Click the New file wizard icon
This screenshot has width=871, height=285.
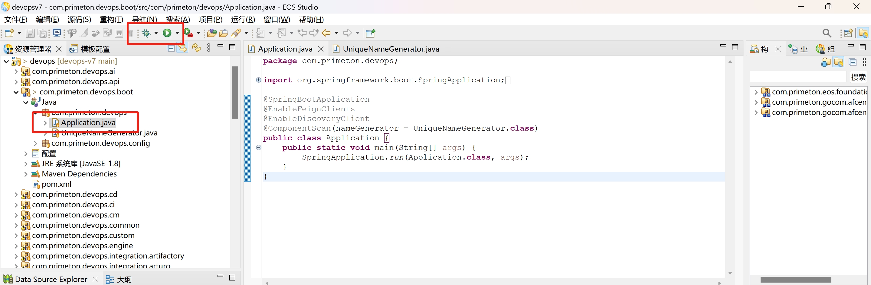9,33
